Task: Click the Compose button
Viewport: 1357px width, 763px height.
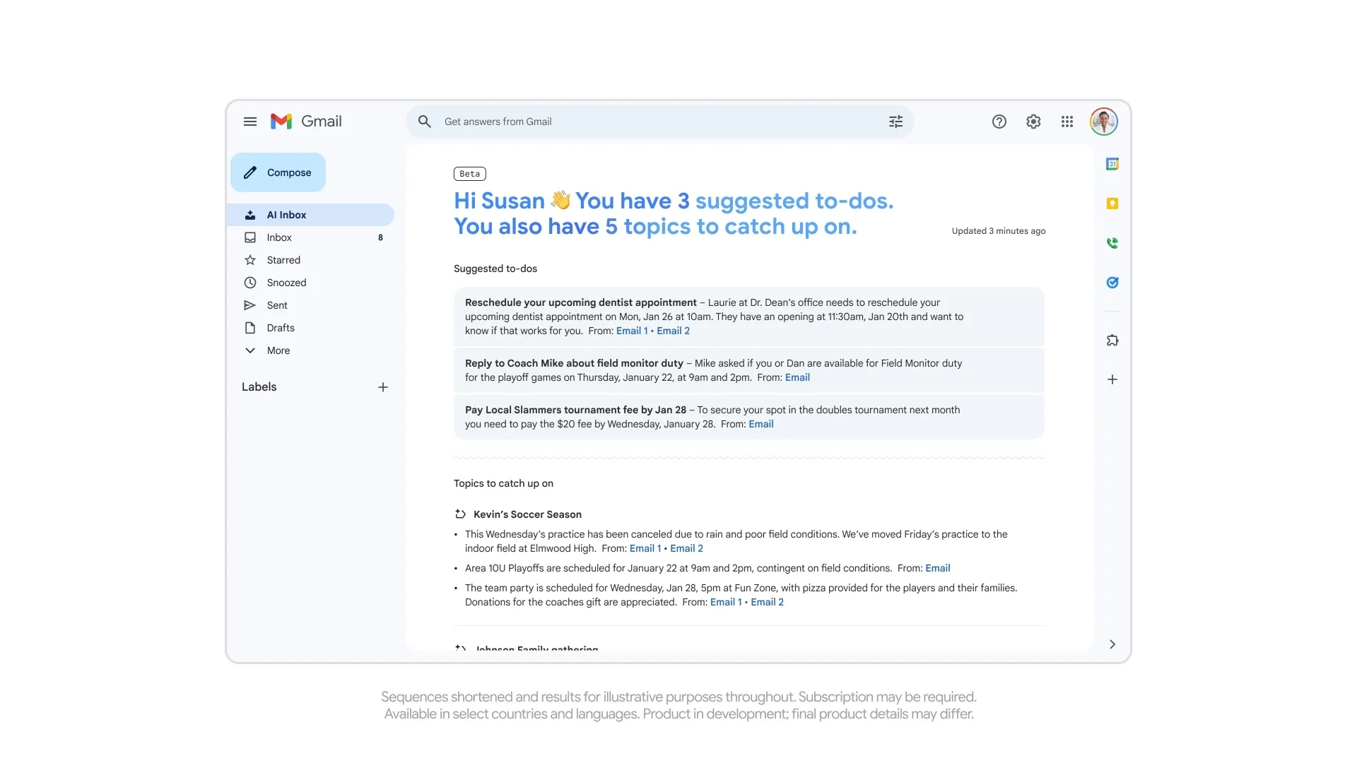Action: pyautogui.click(x=278, y=172)
